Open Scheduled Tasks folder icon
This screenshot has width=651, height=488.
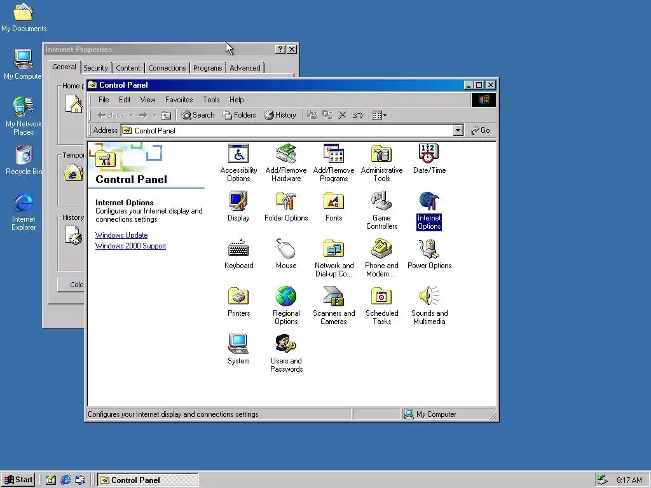pyautogui.click(x=381, y=306)
